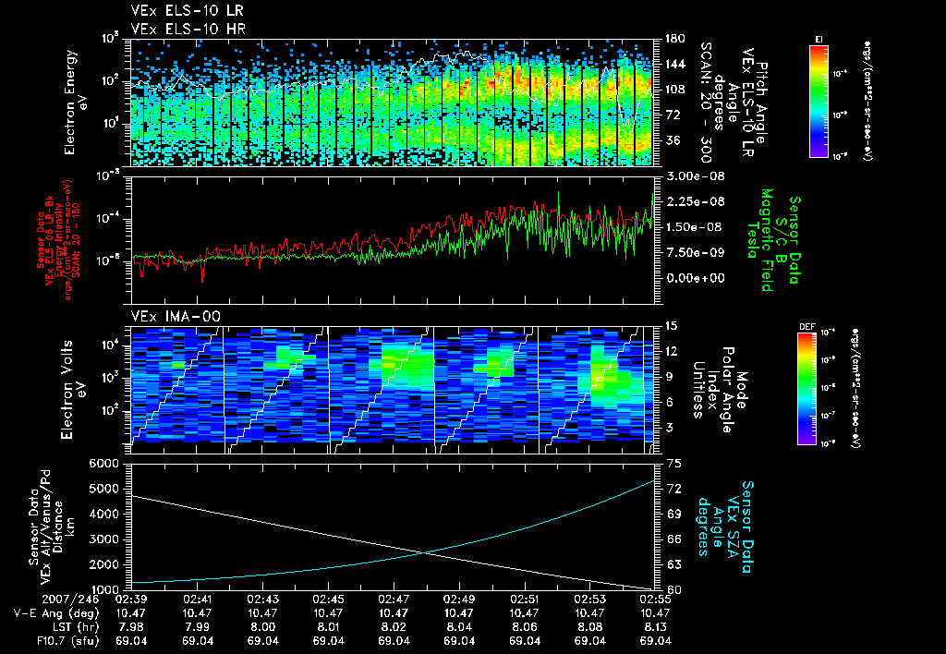Screen dimensions: 946x654
Task: Click the ELS electron energy spectrogram panel
Action: click(x=392, y=103)
